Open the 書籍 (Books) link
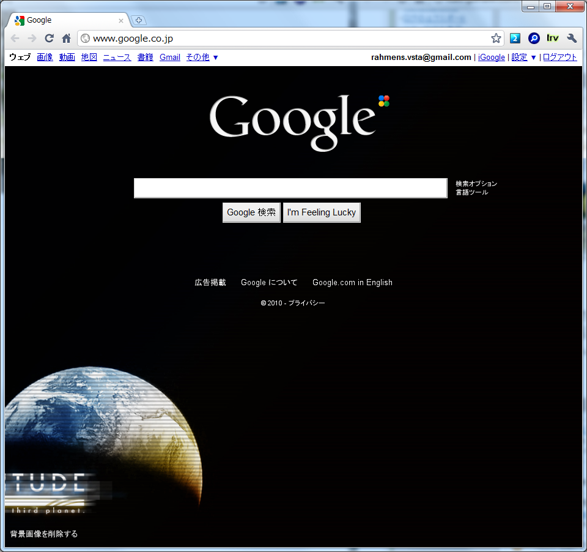Viewport: 587px width, 552px height. pos(146,58)
